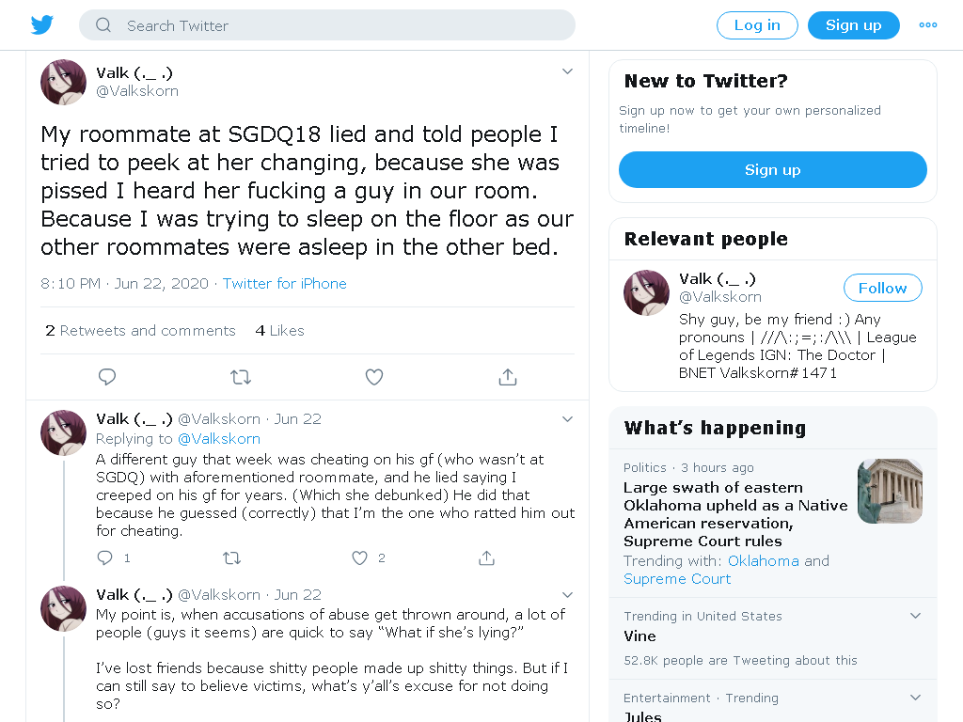The height and width of the screenshot is (722, 963).
Task: Open Supreme Court news thumbnail image
Action: coord(890,491)
